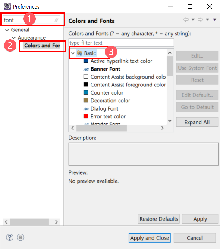The height and width of the screenshot is (249, 220).
Task: Click the color list horizontal scrollbar thumb
Action: point(101,128)
